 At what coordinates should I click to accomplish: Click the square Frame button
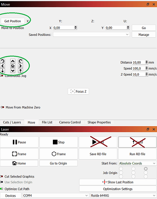[x=19, y=154]
